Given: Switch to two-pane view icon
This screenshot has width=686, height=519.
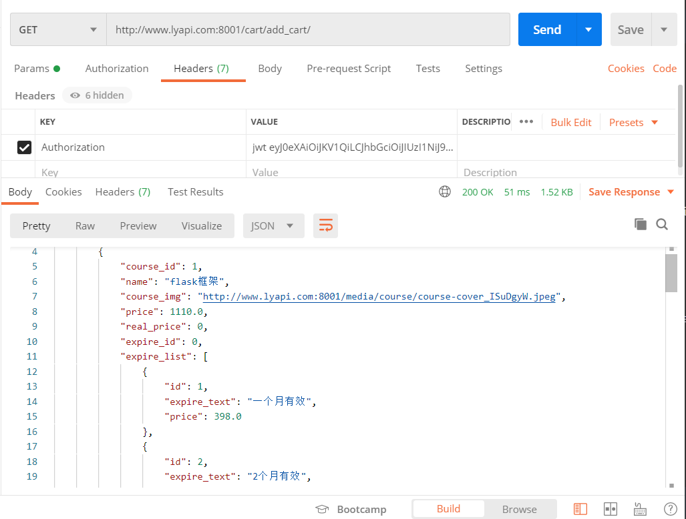Looking at the screenshot, I should pyautogui.click(x=611, y=509).
